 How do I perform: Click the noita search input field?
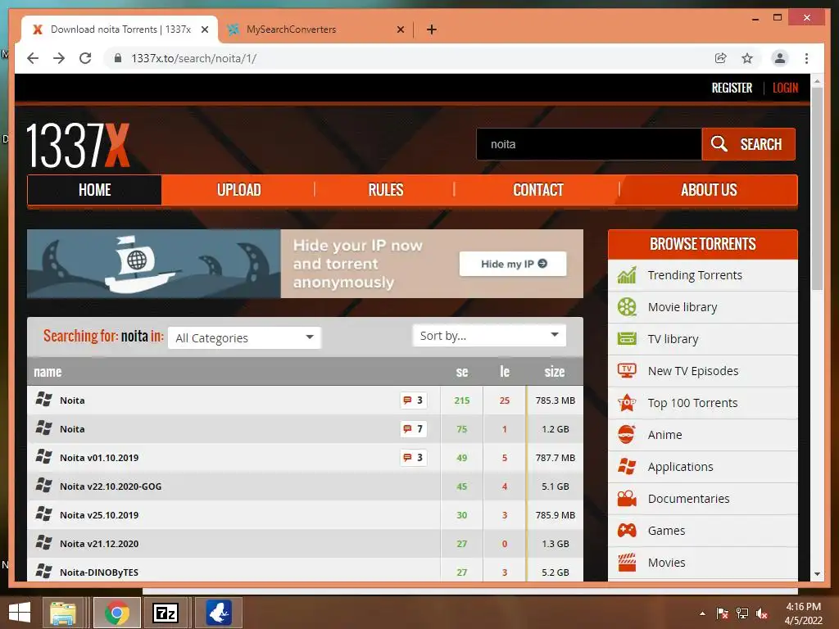(588, 144)
